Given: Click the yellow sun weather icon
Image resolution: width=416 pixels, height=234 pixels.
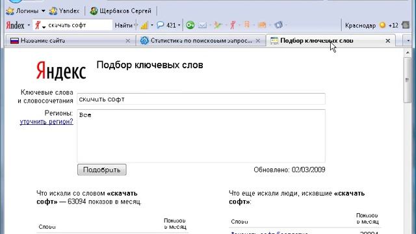Looking at the screenshot, I should pos(382,25).
